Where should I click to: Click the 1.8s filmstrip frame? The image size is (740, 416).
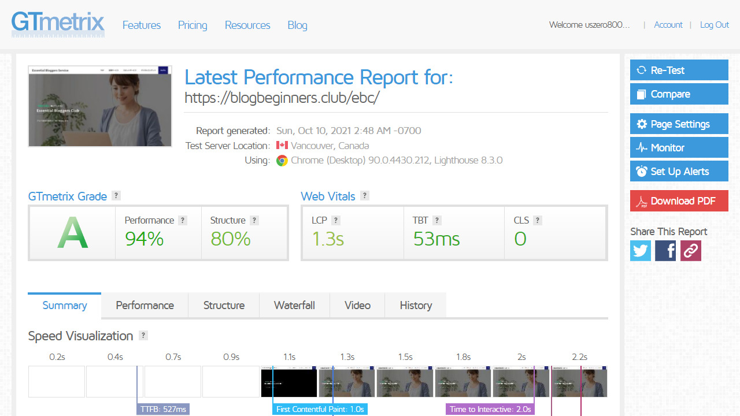point(463,381)
